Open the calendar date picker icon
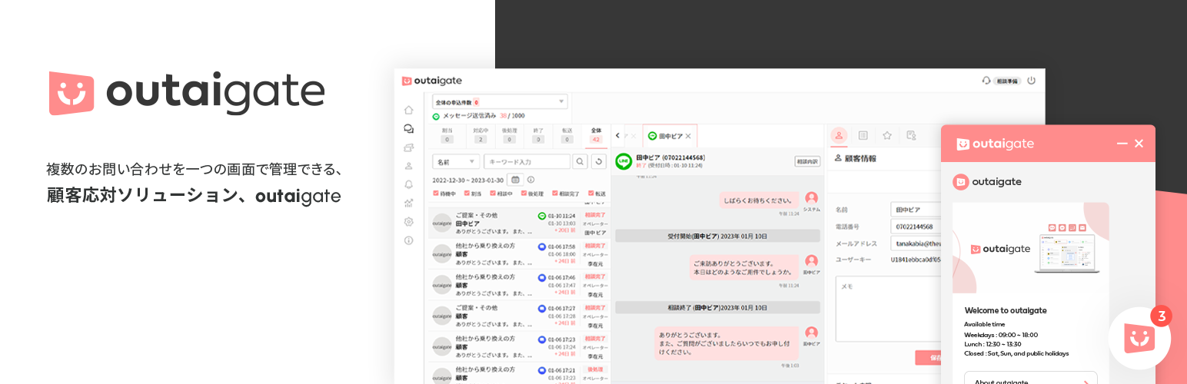 click(515, 180)
